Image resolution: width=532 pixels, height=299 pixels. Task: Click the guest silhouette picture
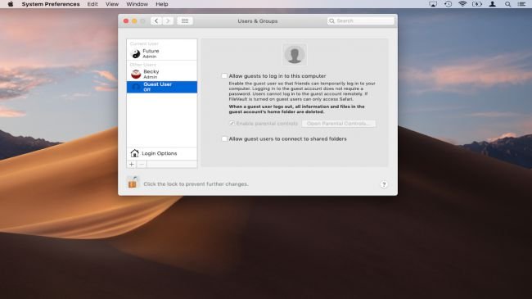point(295,55)
